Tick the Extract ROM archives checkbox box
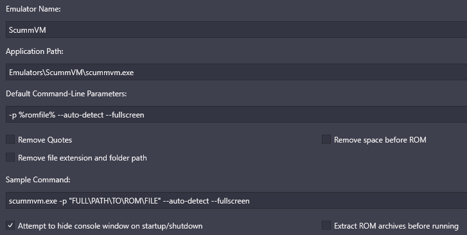Screen dimensions: 467x235 tap(326, 225)
